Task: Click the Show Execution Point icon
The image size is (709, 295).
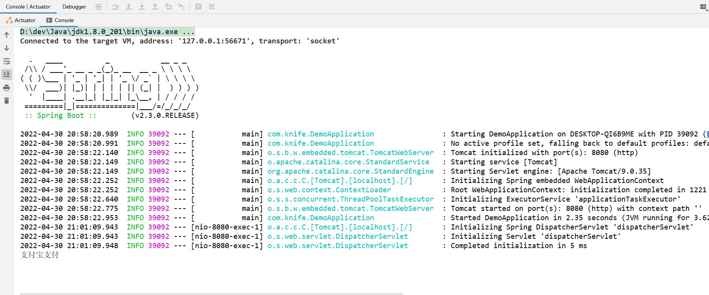Action: tap(98, 7)
